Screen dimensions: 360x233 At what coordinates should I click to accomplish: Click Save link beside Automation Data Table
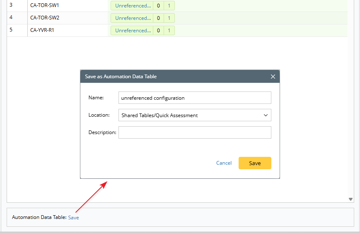coord(73,217)
